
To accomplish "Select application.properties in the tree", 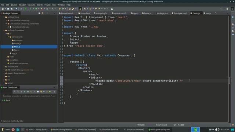I will coord(19,63).
